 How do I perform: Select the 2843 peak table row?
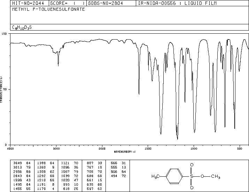(x=22, y=176)
